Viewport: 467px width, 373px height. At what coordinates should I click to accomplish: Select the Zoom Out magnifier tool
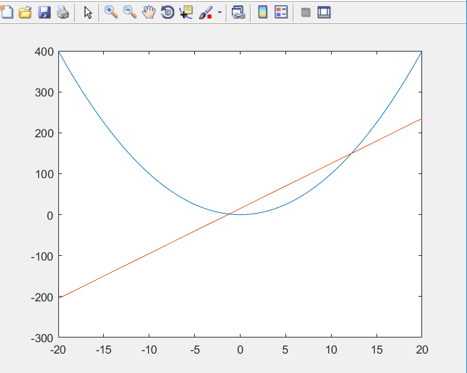(x=130, y=13)
